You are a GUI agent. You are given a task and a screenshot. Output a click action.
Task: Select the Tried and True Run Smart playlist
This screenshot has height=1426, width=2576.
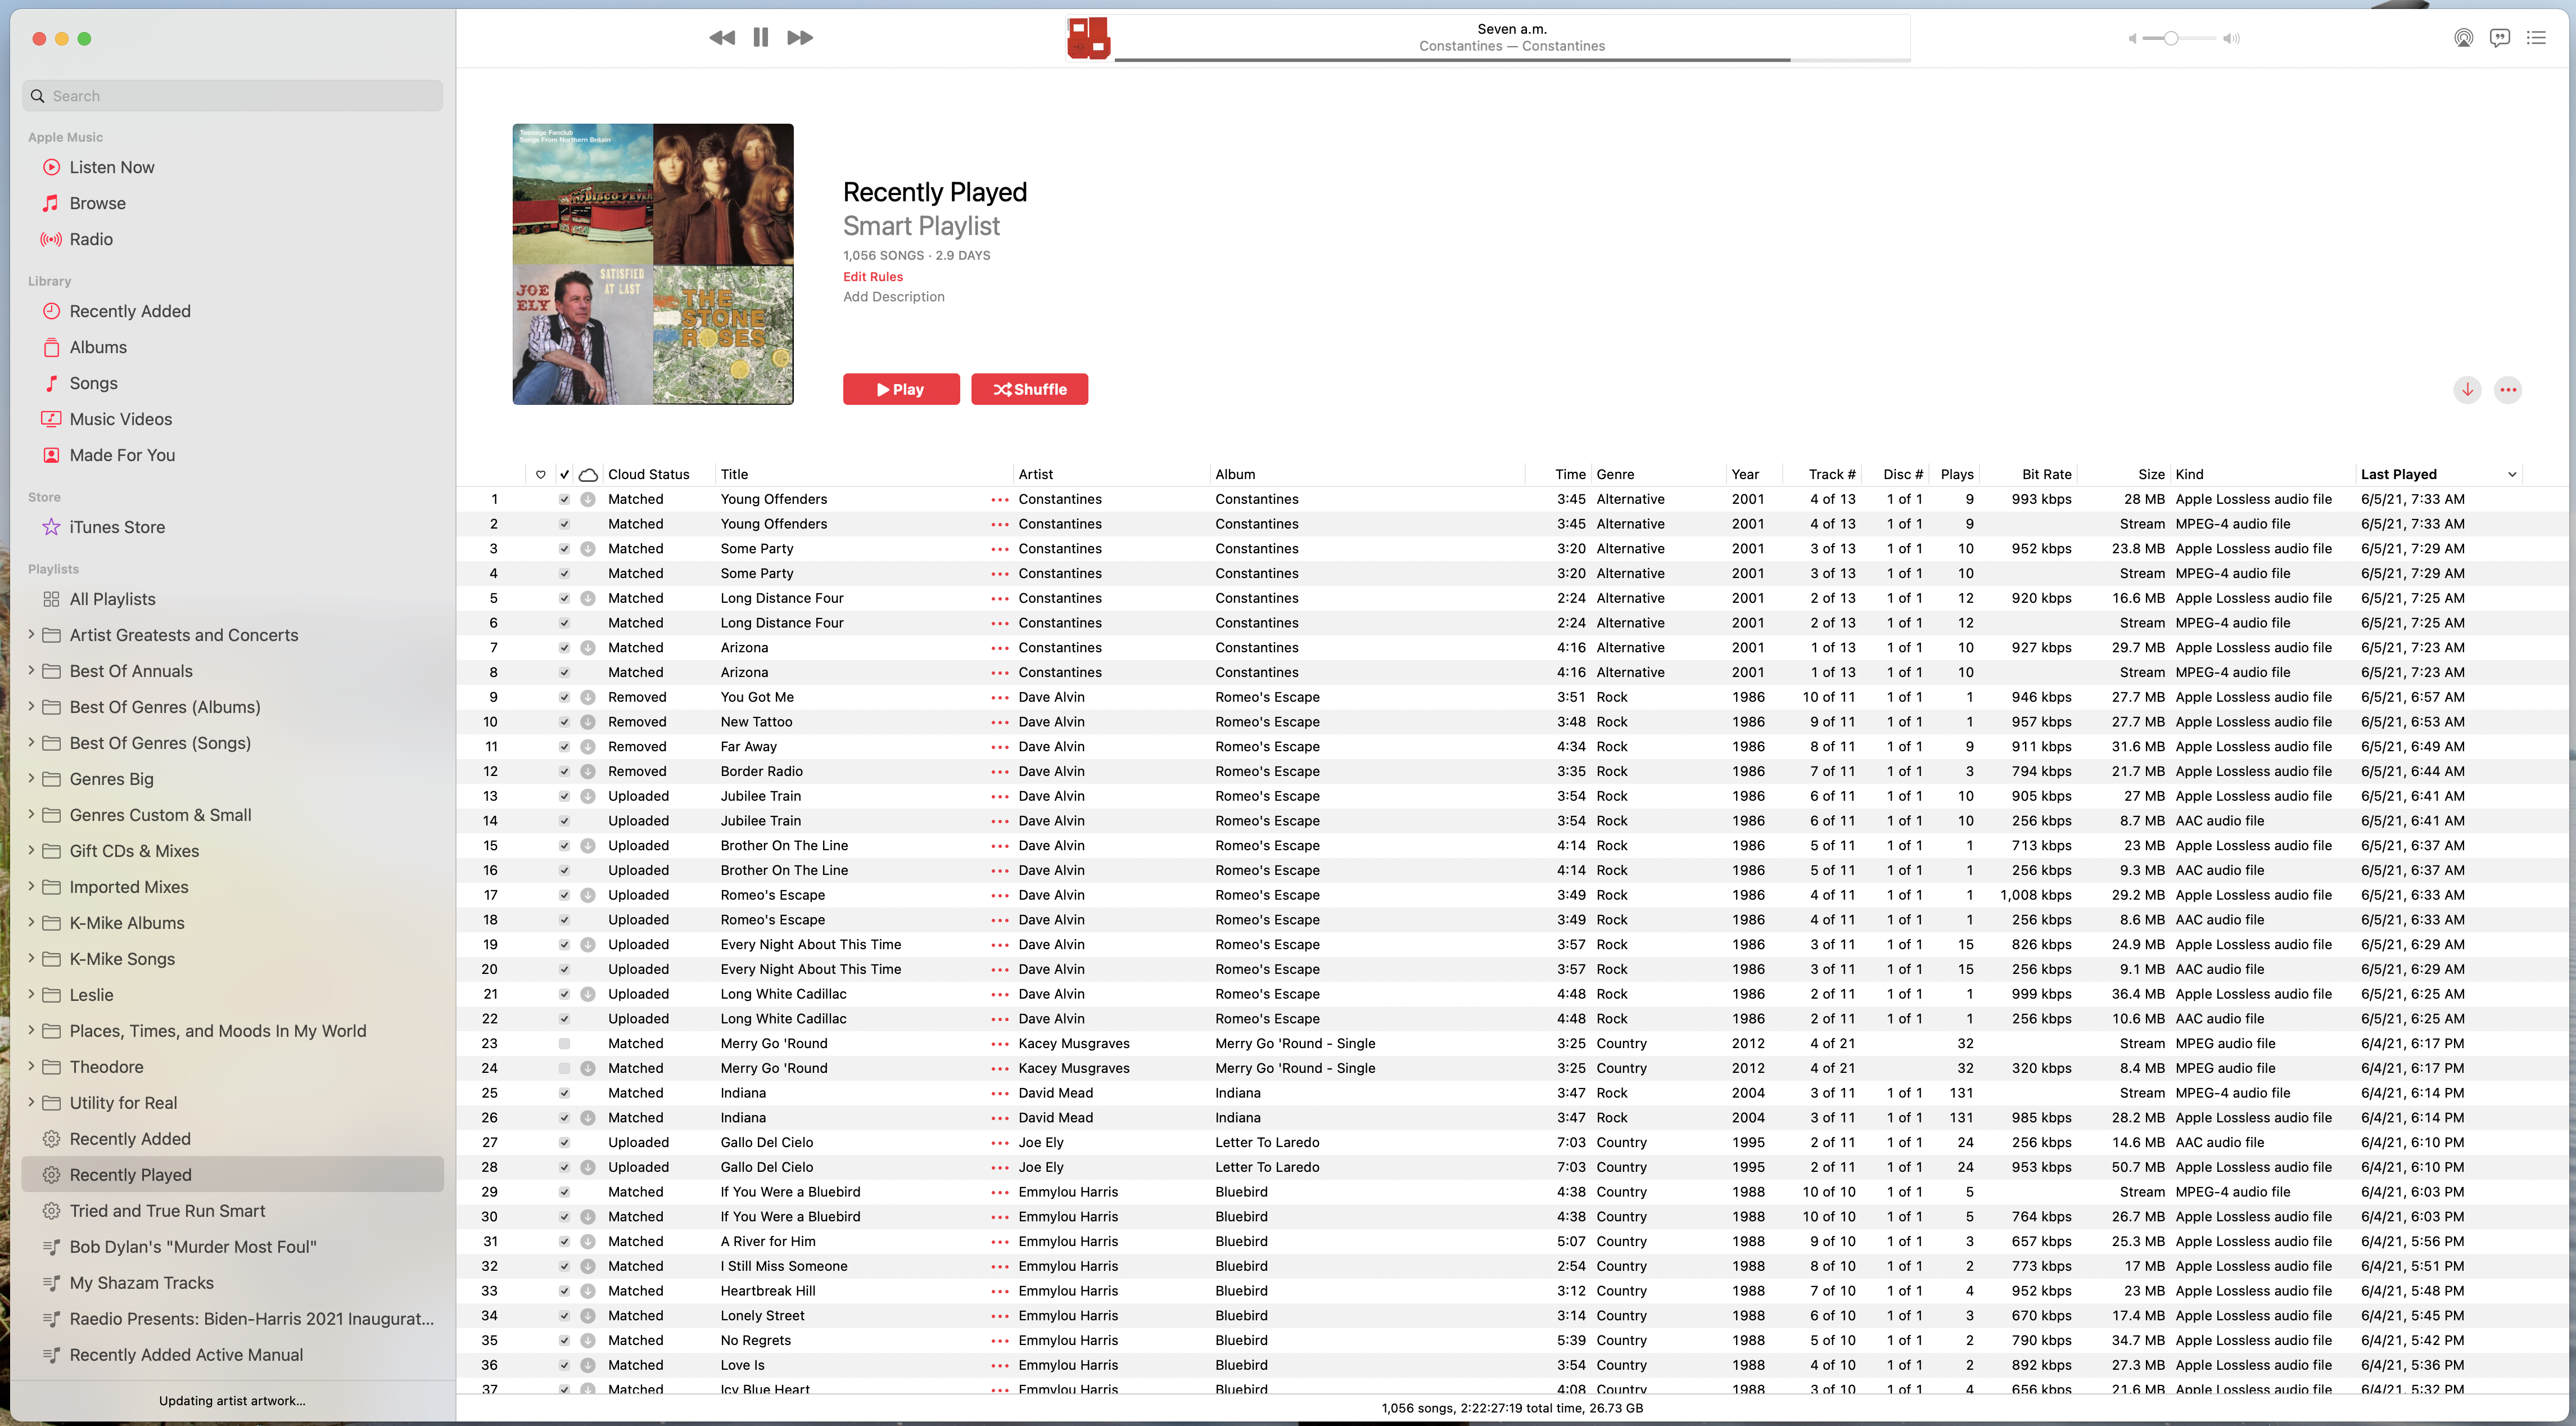[x=167, y=1210]
